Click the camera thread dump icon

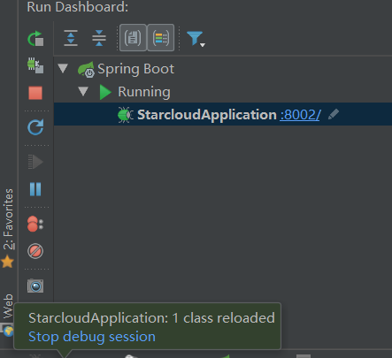coord(35,286)
